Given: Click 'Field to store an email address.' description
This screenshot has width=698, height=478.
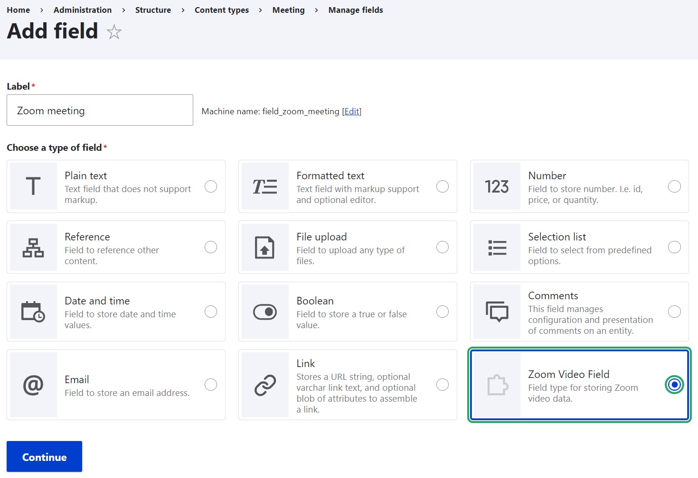Looking at the screenshot, I should 127,393.
